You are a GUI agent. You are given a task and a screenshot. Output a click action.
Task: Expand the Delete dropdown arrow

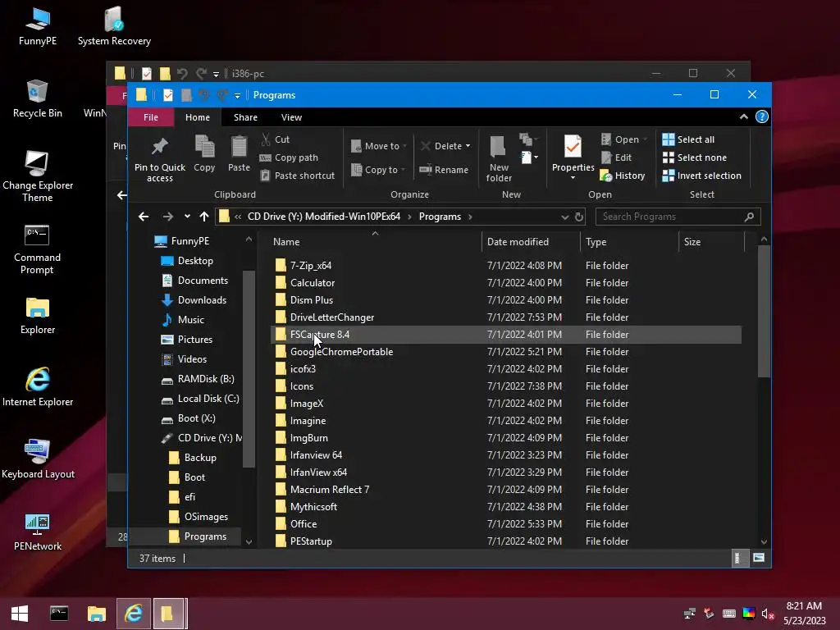[468, 146]
